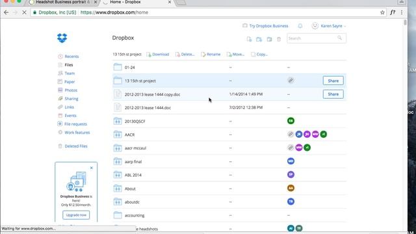416x234 pixels.
Task: Click the show deleted files trash icon
Action: pyautogui.click(x=279, y=39)
